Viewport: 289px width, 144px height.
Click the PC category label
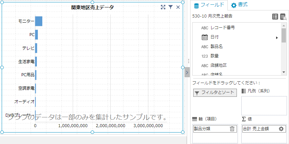32,34
